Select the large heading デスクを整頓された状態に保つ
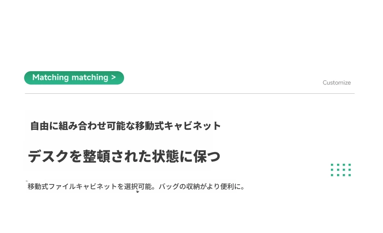This screenshot has width=383, height=233. click(x=124, y=156)
